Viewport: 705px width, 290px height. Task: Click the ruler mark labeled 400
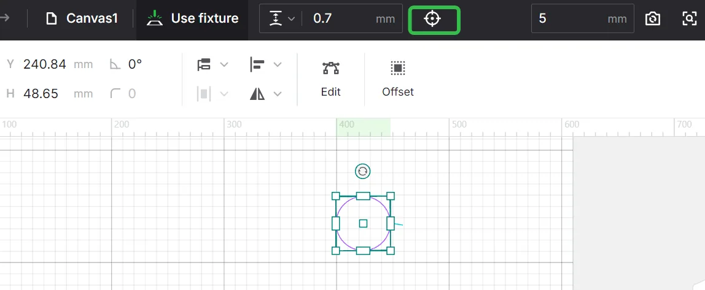click(346, 124)
